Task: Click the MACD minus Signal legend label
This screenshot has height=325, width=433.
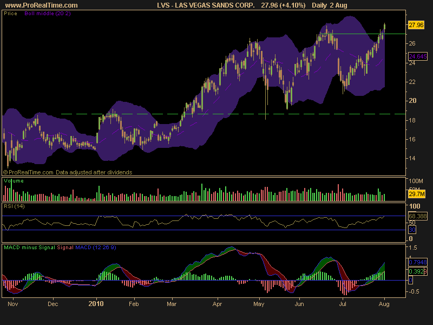Action: (x=29, y=248)
